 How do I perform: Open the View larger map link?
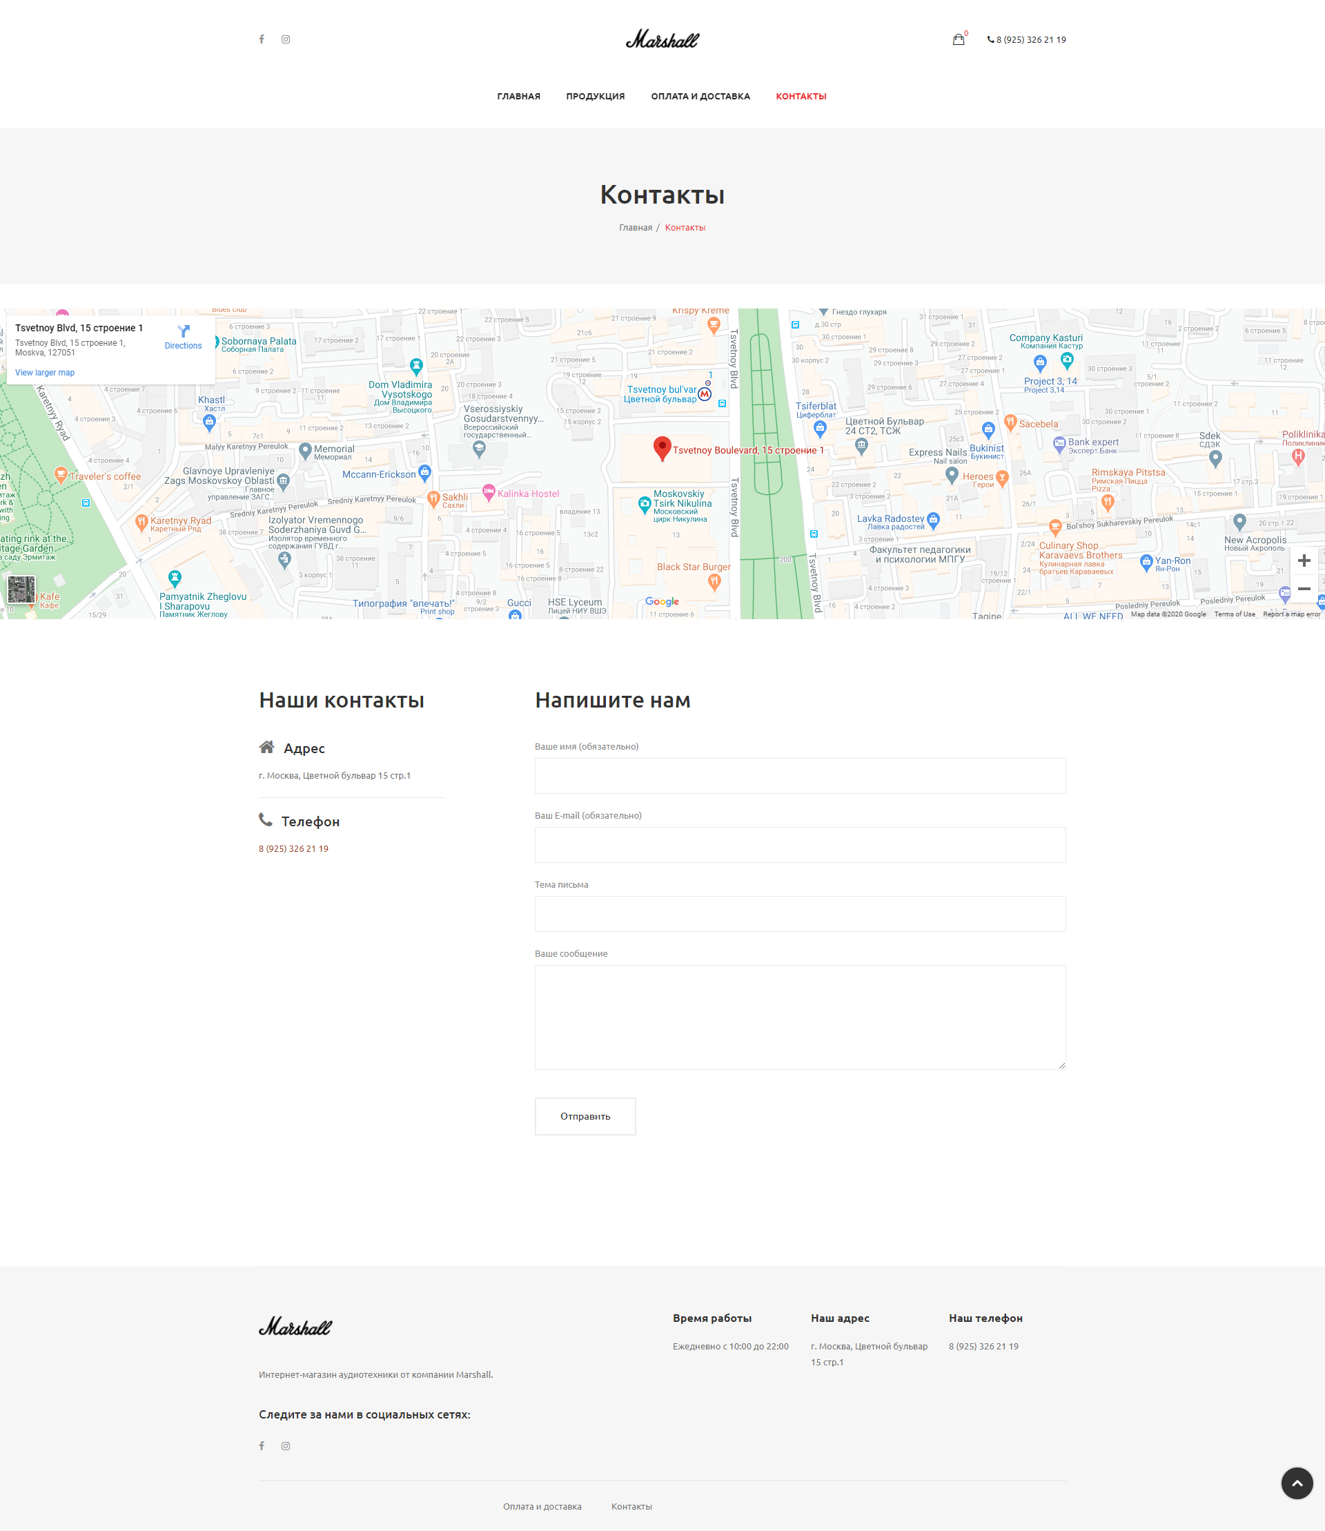pos(45,373)
